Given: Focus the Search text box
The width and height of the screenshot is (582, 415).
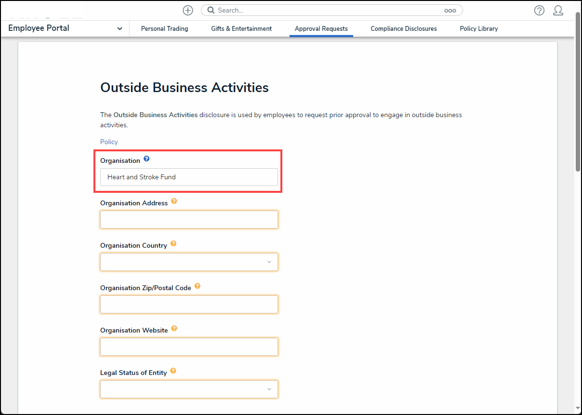Looking at the screenshot, I should click(x=328, y=10).
